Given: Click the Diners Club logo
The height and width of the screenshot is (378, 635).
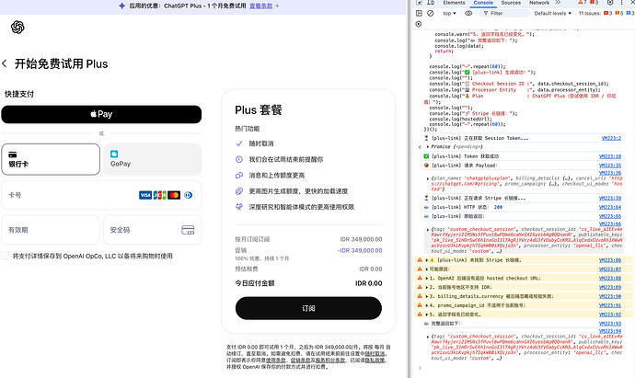Looking at the screenshot, I should point(189,195).
